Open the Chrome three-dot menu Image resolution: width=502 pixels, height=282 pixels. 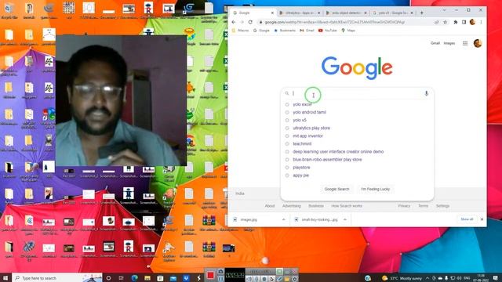481,22
